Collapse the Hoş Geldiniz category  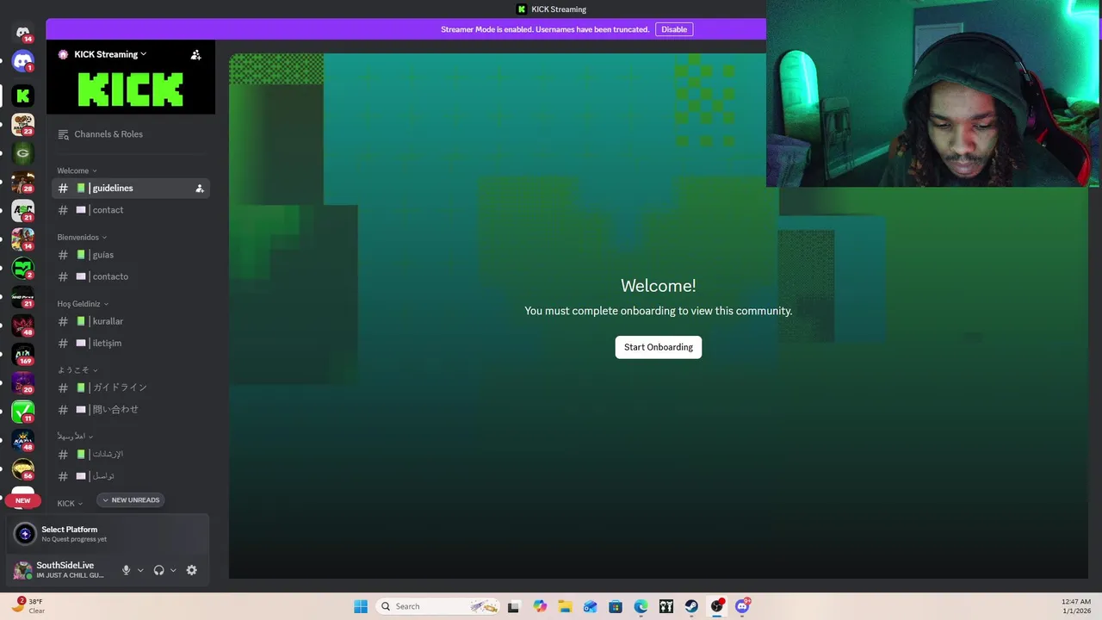tap(84, 303)
